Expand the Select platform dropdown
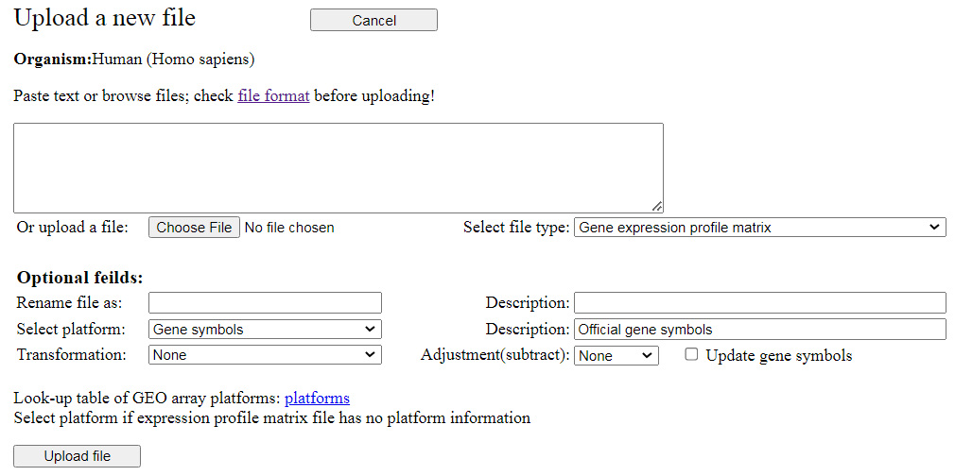This screenshot has width=955, height=476. point(265,330)
